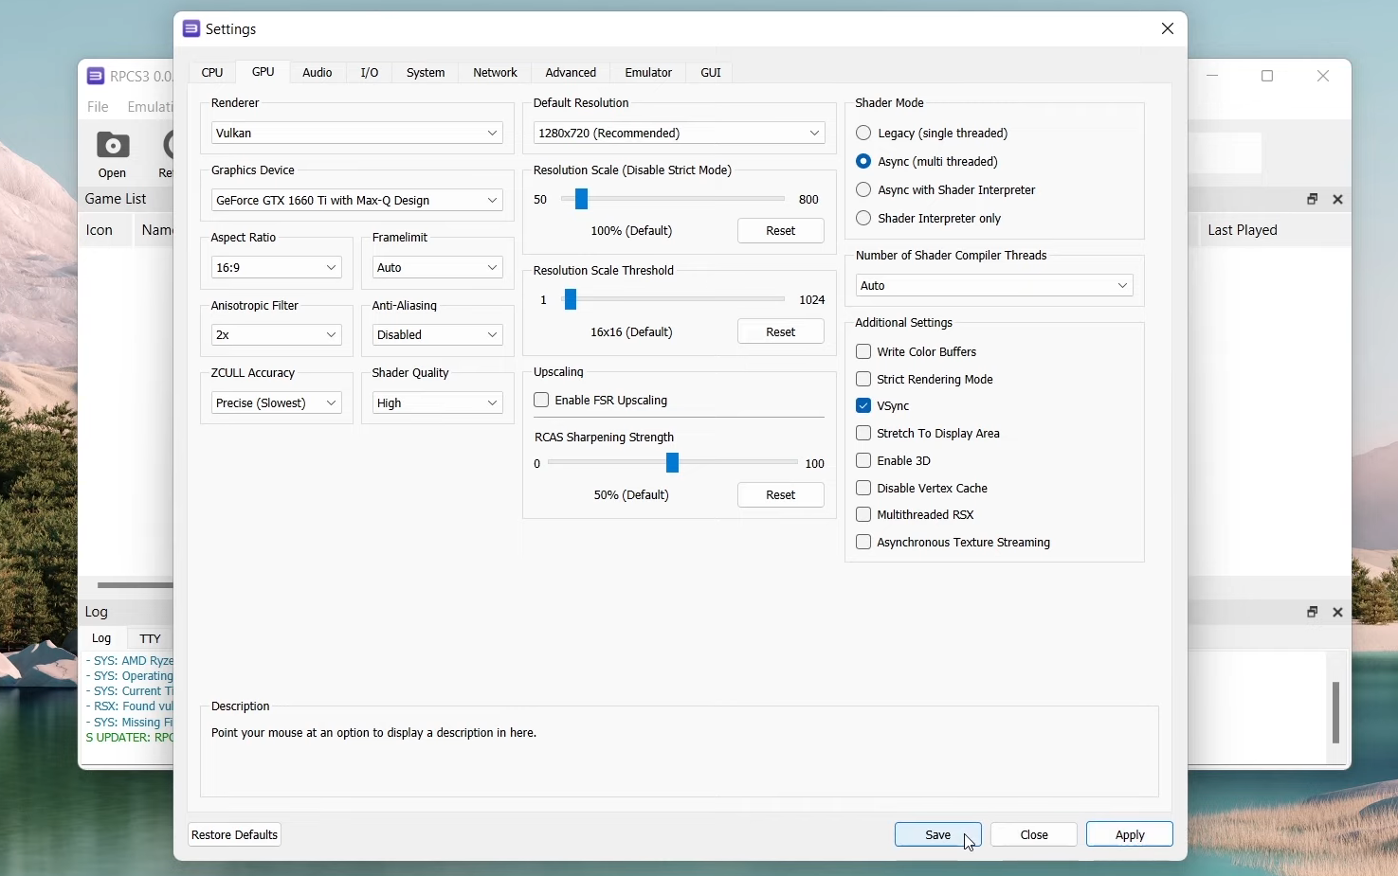Viewport: 1398px width, 876px height.
Task: Open the Graphics Device dropdown
Action: pyautogui.click(x=357, y=201)
